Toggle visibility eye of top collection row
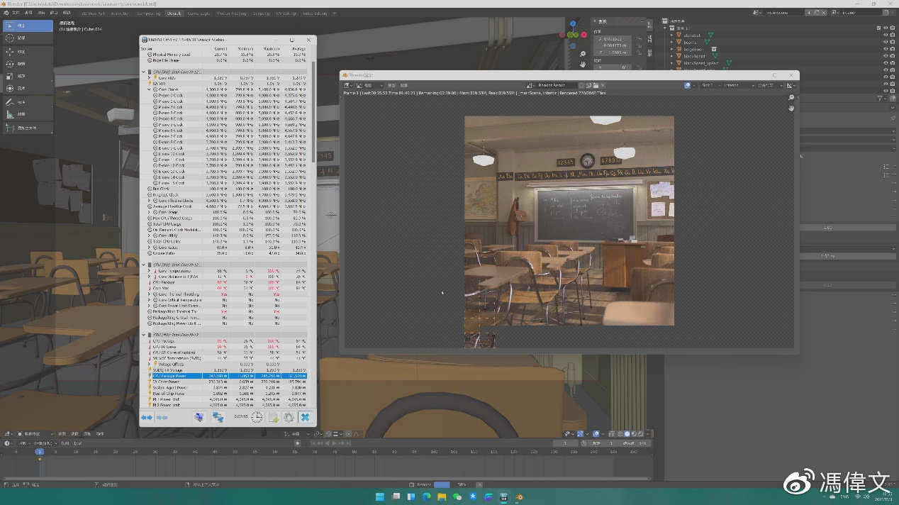Screen dimensions: 899x505 tap(886, 28)
